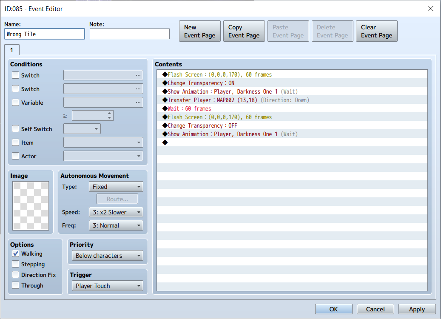Viewport: 441px width, 319px height.
Task: Increase the variable value stepper
Action: 109,114
